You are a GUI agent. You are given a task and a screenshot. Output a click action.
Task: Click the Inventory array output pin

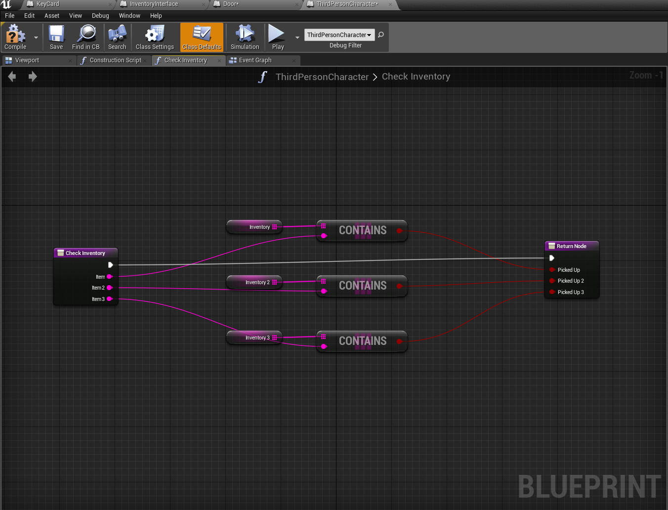275,227
